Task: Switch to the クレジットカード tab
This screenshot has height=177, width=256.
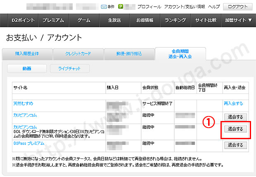Action: 78,54
